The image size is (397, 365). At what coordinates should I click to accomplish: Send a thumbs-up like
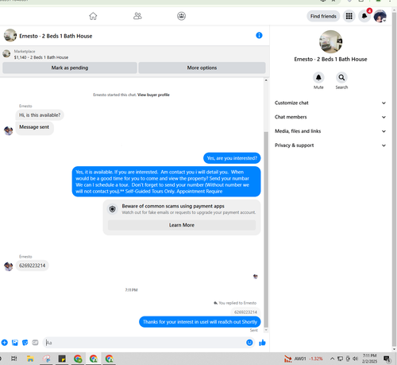coord(262,343)
